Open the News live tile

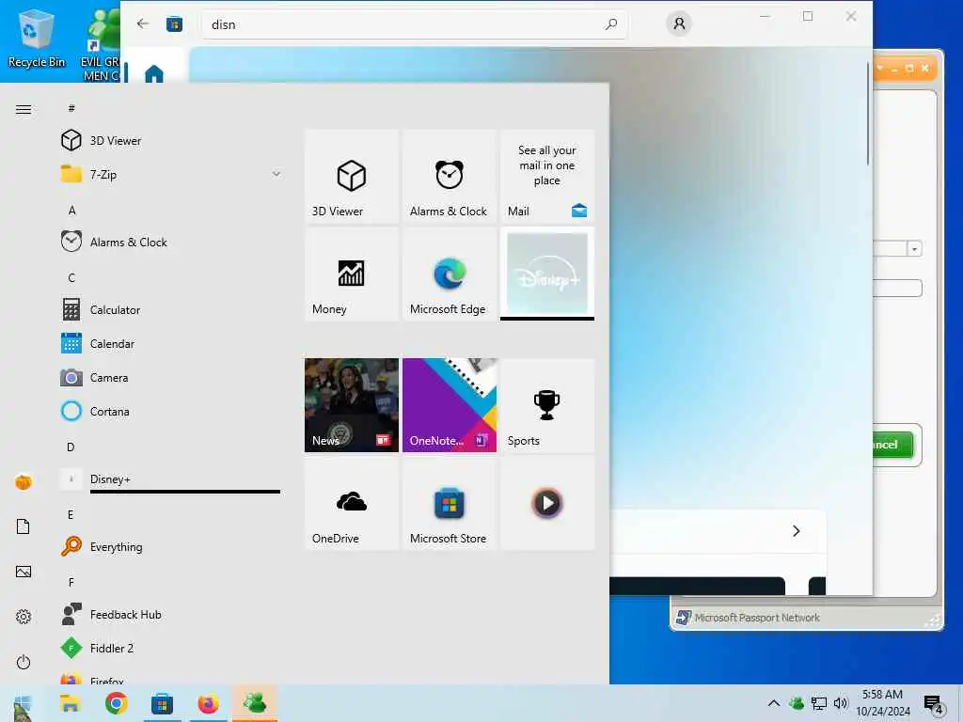(x=352, y=405)
